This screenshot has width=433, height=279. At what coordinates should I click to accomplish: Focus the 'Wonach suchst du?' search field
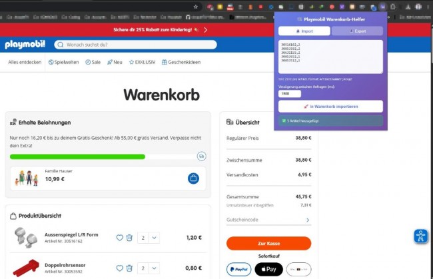click(135, 45)
